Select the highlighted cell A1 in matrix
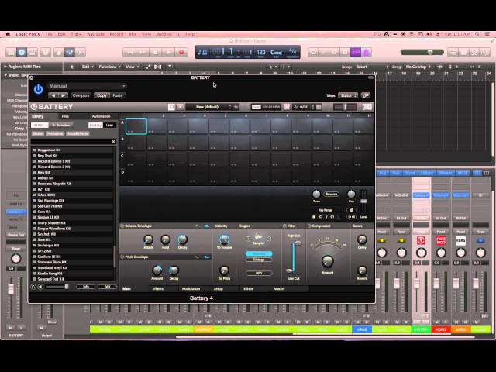The image size is (496, 372). (x=136, y=126)
